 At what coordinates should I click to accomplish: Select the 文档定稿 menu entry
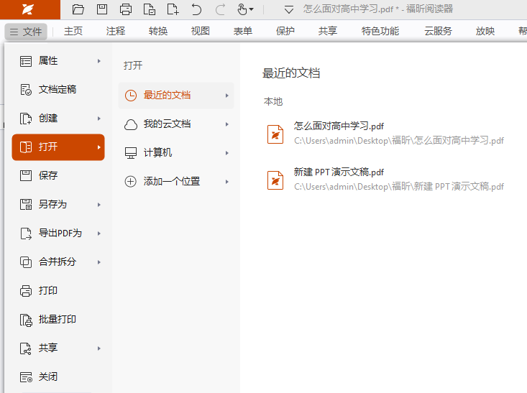tap(58, 90)
